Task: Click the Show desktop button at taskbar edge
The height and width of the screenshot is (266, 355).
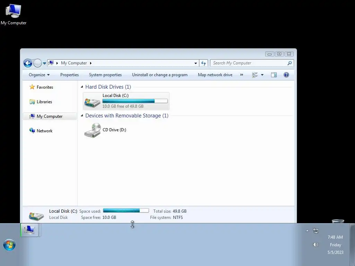Action: (x=353, y=245)
